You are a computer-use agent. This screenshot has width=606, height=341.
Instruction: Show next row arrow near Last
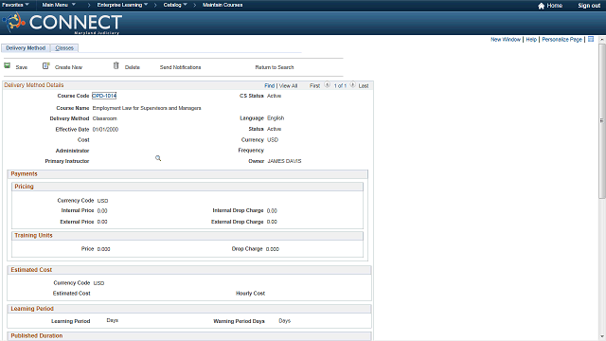[352, 85]
